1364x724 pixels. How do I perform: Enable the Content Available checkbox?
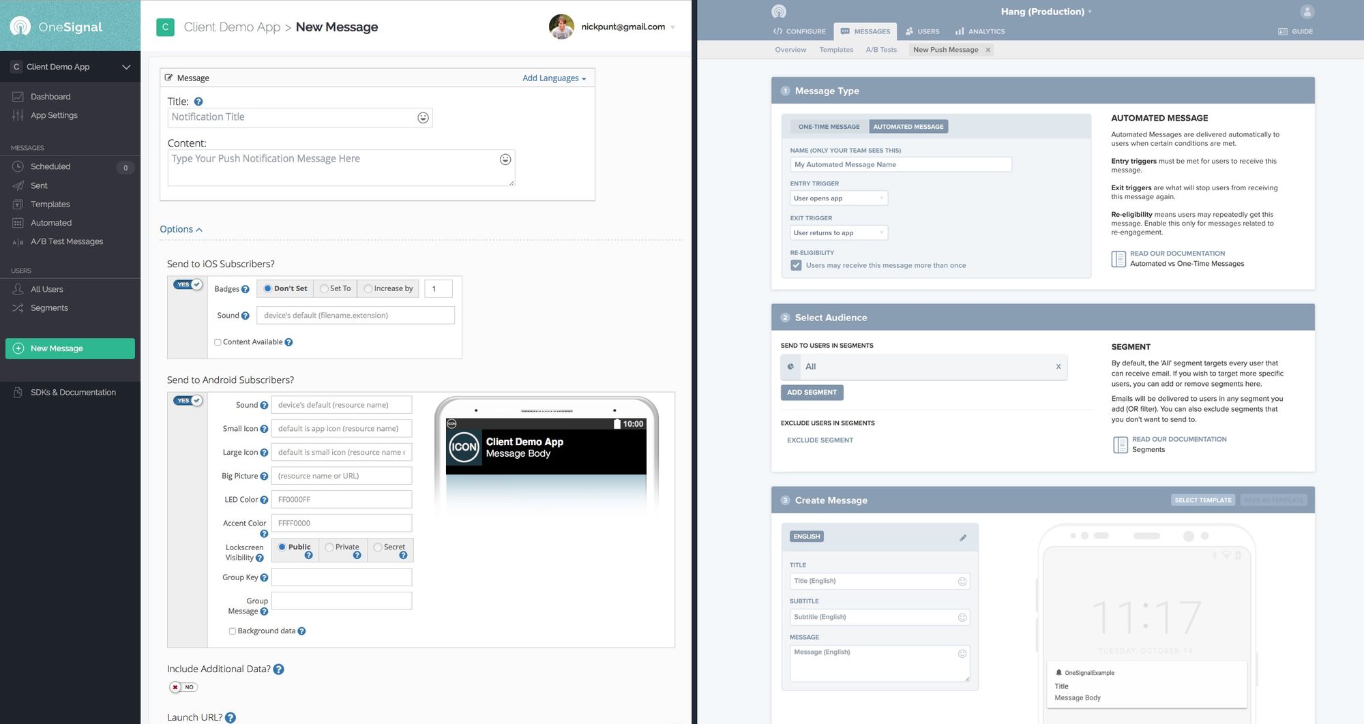(x=218, y=342)
